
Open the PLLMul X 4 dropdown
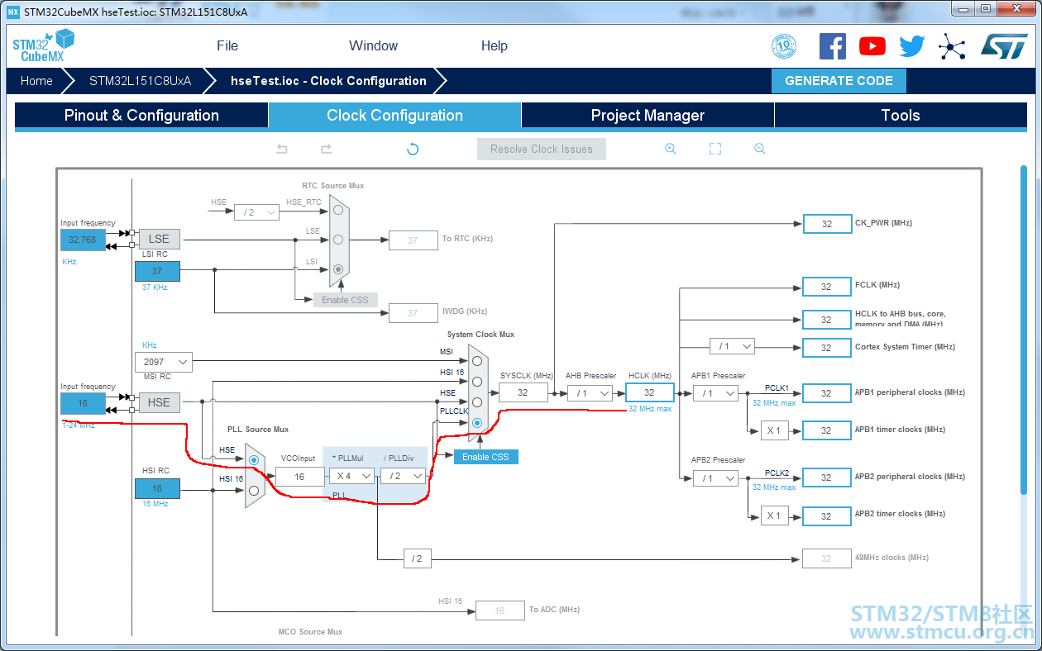[351, 476]
